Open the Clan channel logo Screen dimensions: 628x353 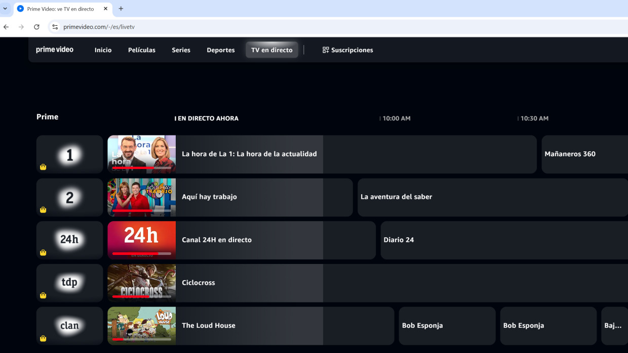69,326
